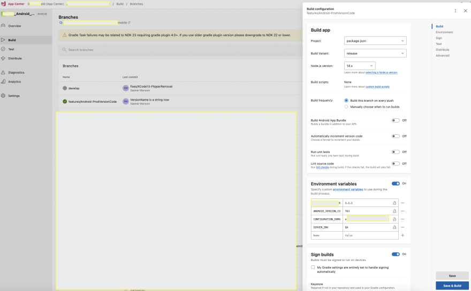The width and height of the screenshot is (471, 291).
Task: Add a new variable with plus icon
Action: coord(402,235)
